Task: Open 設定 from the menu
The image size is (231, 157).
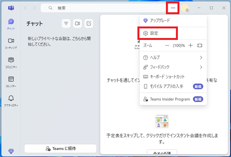Action: [x=173, y=33]
